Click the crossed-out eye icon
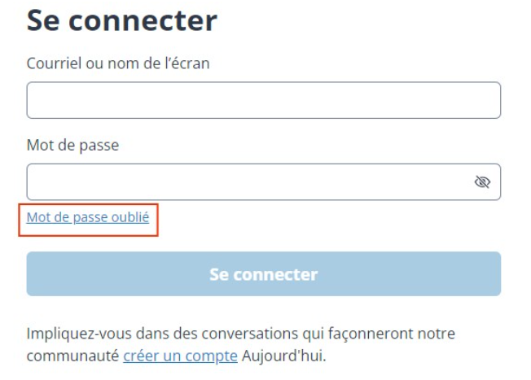 point(481,182)
